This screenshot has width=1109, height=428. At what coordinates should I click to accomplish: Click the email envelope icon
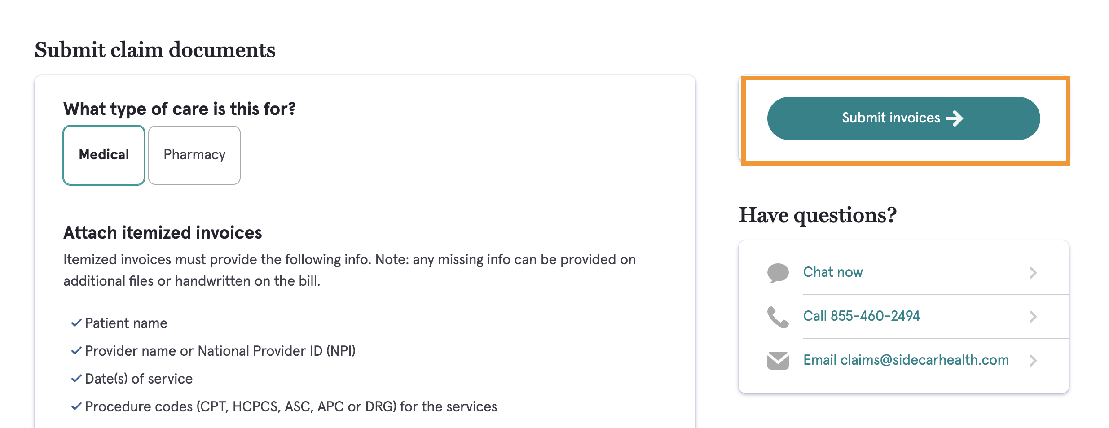point(778,361)
